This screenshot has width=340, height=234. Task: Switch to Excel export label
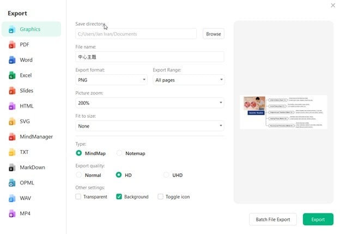coord(26,75)
